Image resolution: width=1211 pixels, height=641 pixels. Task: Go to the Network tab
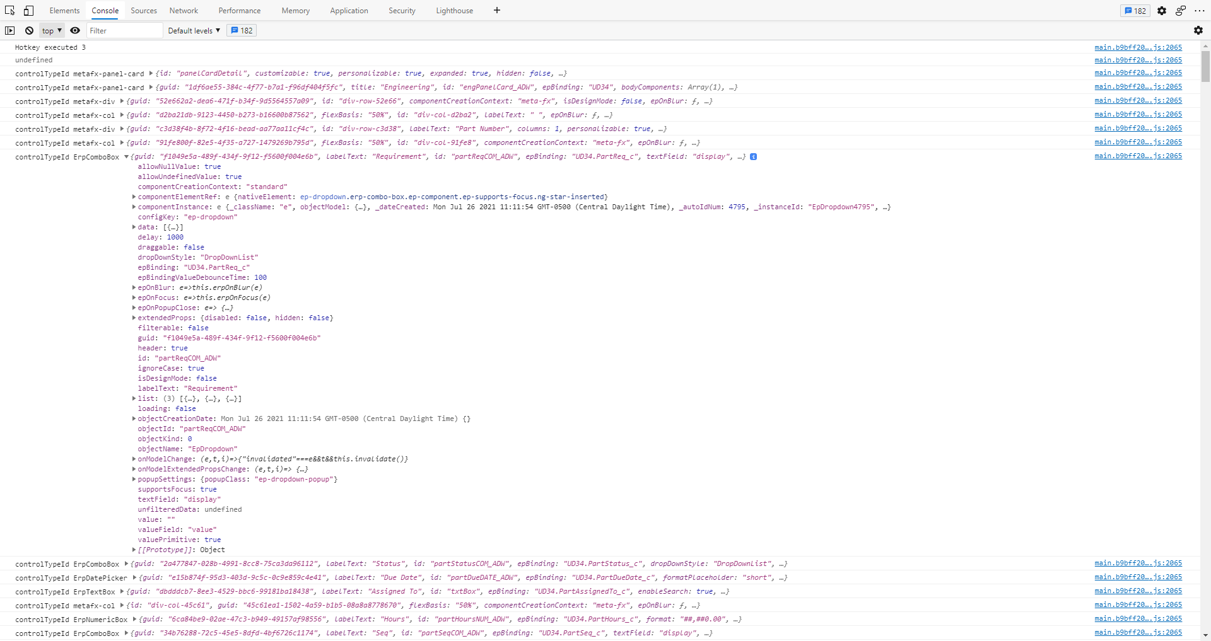coord(184,11)
